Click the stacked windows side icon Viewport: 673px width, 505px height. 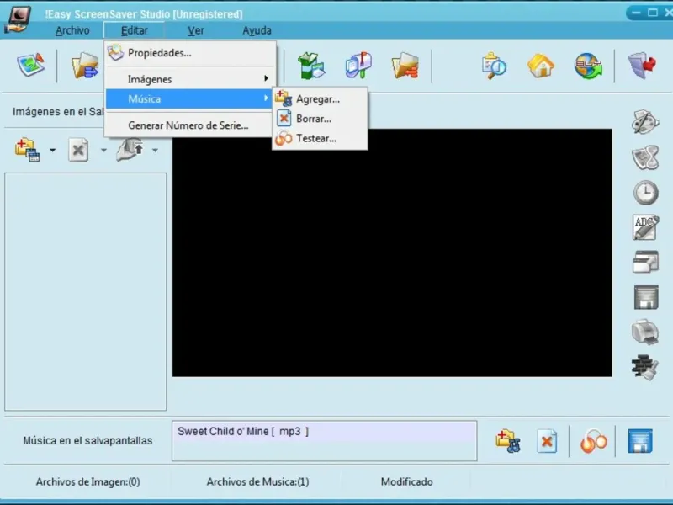pos(645,262)
